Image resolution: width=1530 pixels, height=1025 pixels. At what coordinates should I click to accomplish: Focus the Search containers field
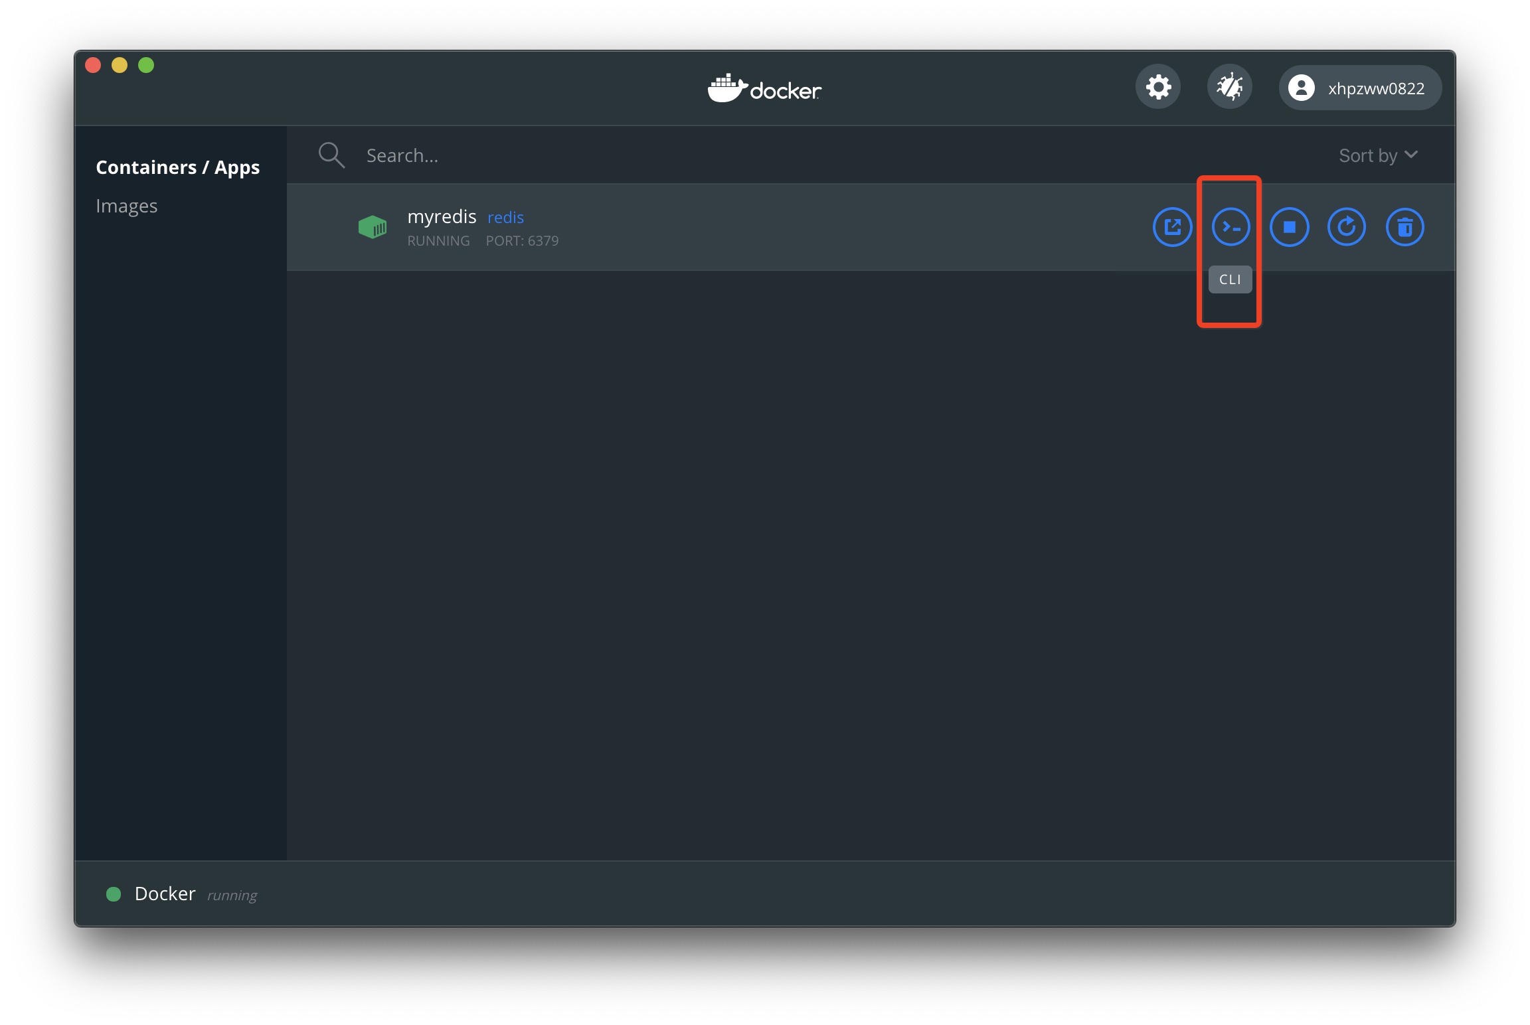click(797, 155)
